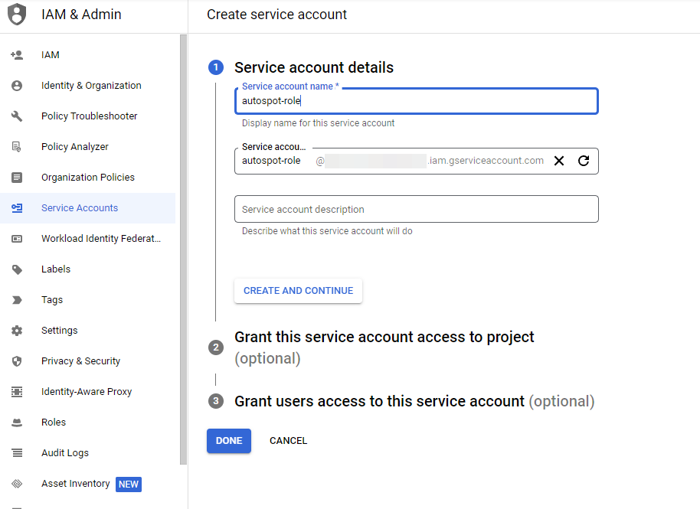Click the Privacy & Security shield icon
The image size is (700, 509).
(x=17, y=361)
